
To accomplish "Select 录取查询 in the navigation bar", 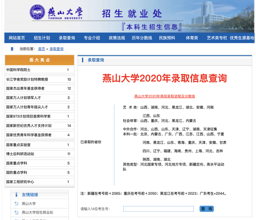I will tap(67, 38).
